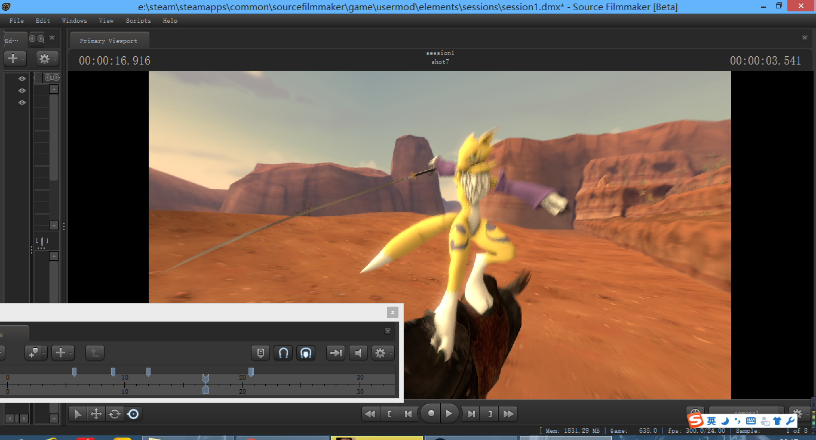Open the Sogou wrench tools icon
The image size is (816, 440).
click(790, 421)
